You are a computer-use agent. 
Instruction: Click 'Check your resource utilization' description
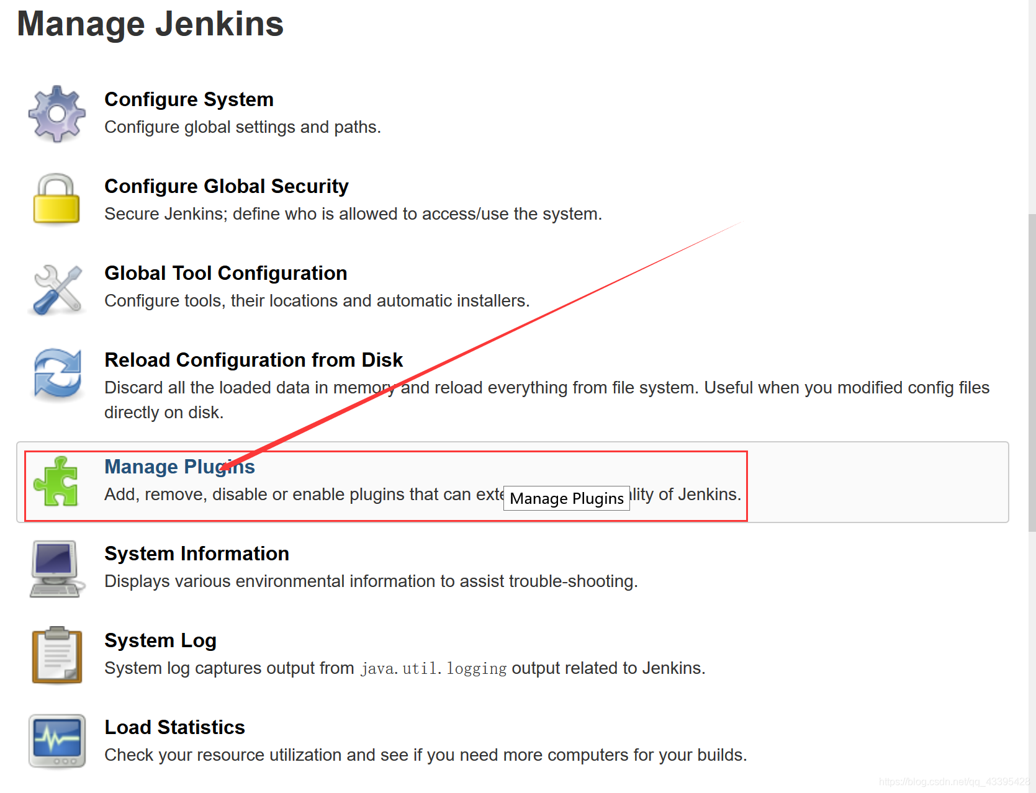point(425,755)
